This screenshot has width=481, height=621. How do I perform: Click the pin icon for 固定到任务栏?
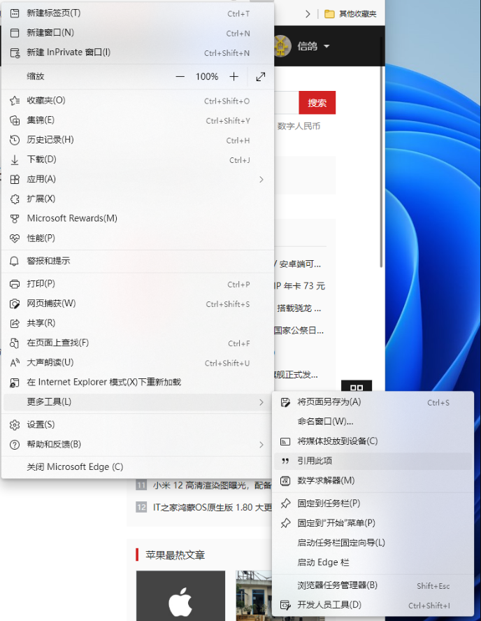(285, 504)
